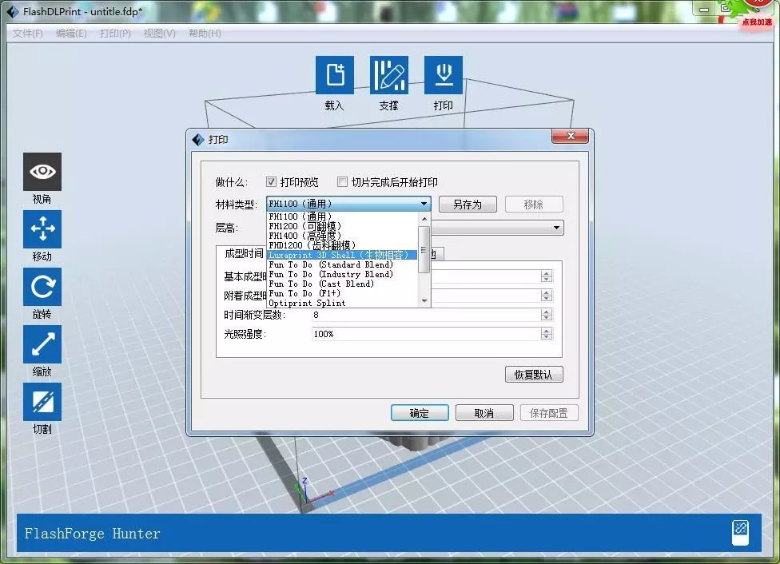The height and width of the screenshot is (564, 780).
Task: Click the material list scroll-up arrow
Action: (x=424, y=218)
